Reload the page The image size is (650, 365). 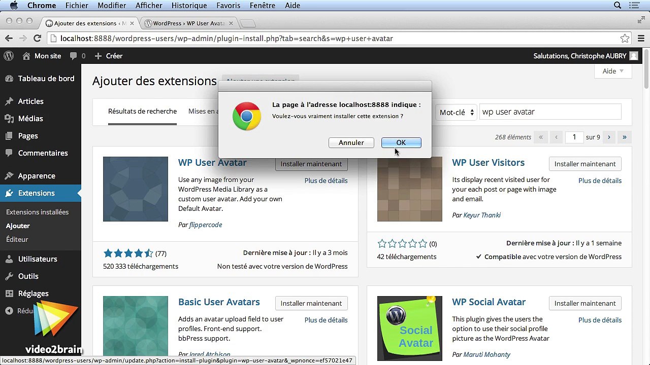[37, 39]
